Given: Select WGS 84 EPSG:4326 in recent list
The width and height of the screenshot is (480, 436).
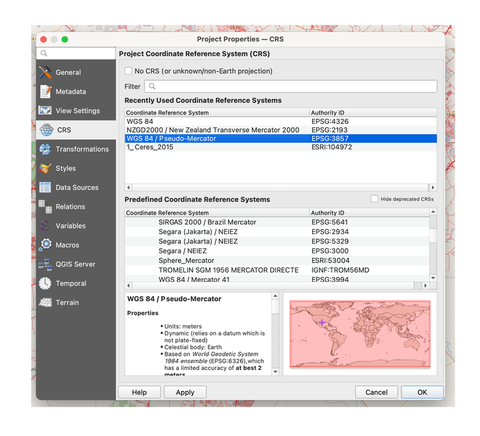Looking at the screenshot, I should pos(281,121).
